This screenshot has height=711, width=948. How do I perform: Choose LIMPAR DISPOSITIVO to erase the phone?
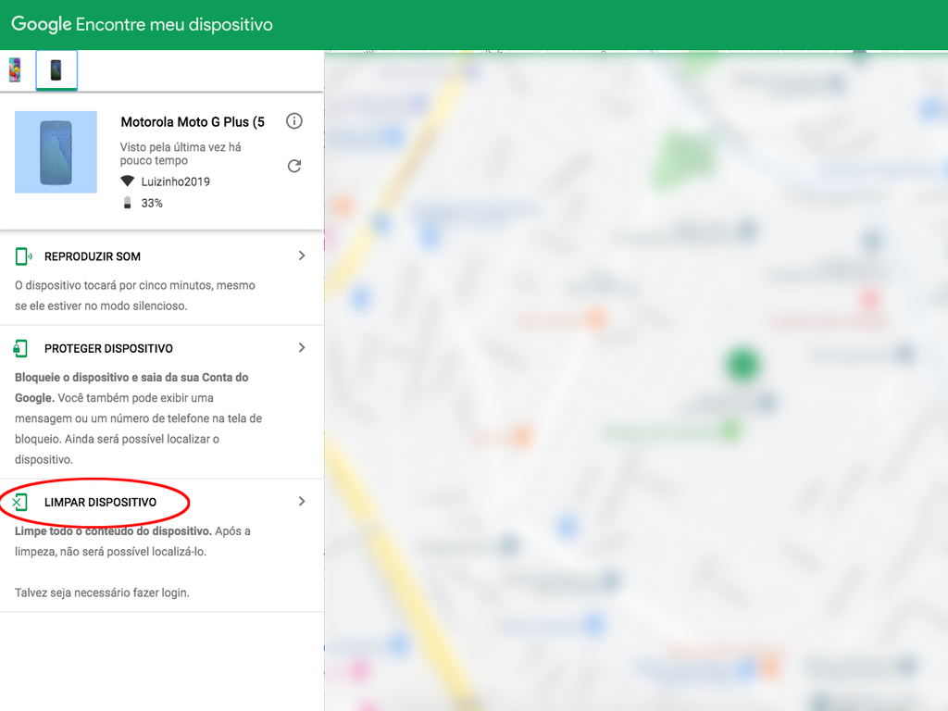coord(100,502)
